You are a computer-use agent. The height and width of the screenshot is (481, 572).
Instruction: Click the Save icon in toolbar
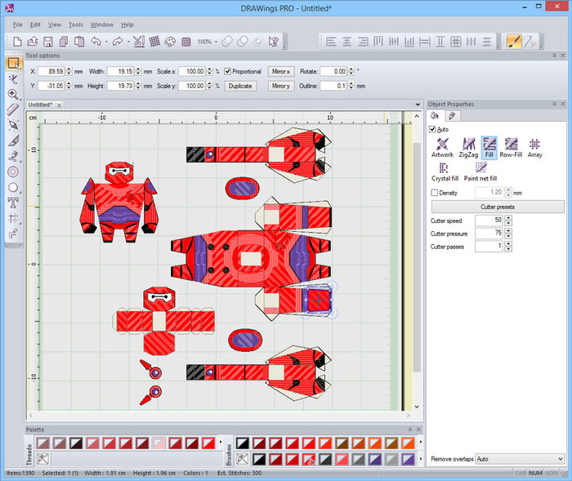point(47,42)
